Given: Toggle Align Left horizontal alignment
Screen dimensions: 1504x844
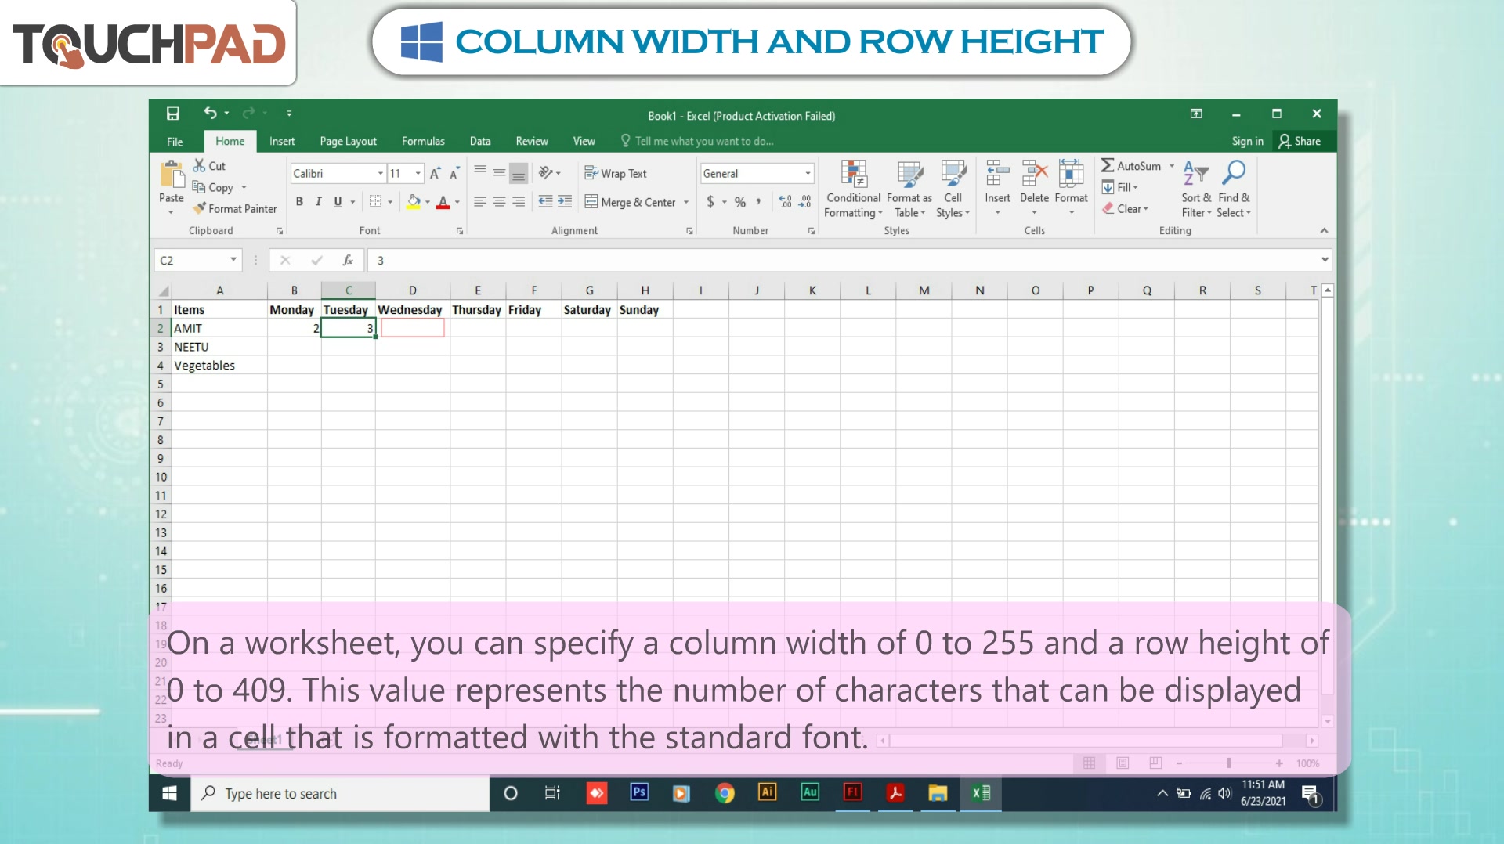Looking at the screenshot, I should point(480,202).
